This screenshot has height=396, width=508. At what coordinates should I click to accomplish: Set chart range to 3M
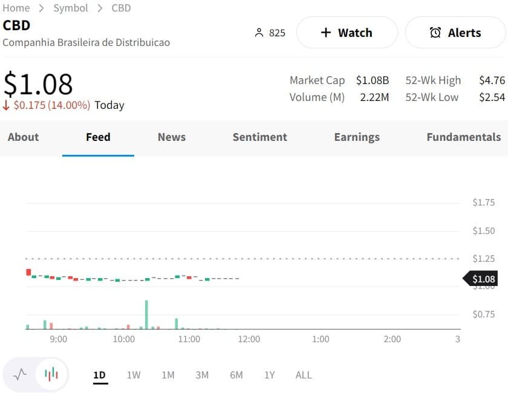(x=202, y=375)
